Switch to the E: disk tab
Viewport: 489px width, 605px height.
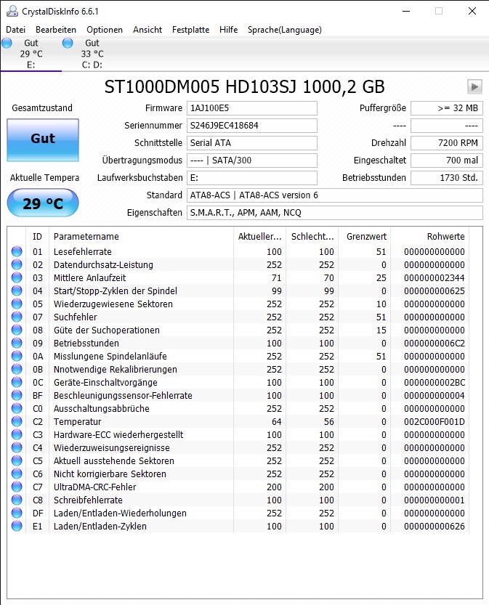point(31,54)
